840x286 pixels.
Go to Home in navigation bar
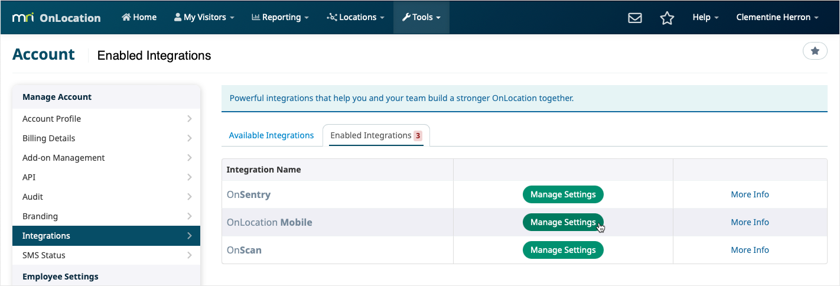[139, 17]
